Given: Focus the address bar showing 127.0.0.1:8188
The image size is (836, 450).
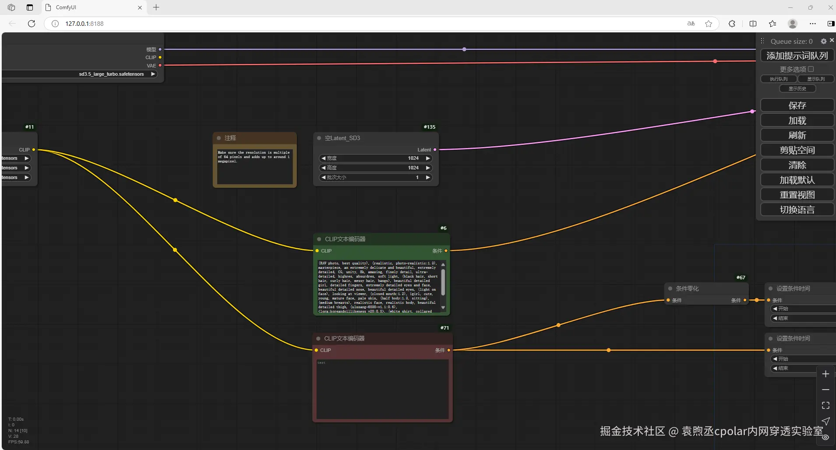Looking at the screenshot, I should tap(372, 24).
